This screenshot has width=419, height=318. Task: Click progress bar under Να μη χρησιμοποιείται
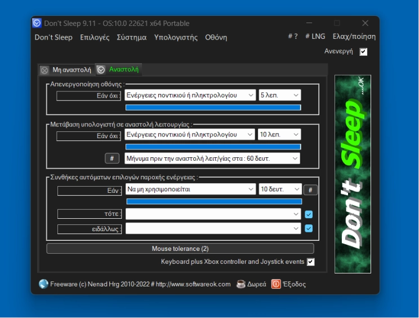click(x=214, y=202)
